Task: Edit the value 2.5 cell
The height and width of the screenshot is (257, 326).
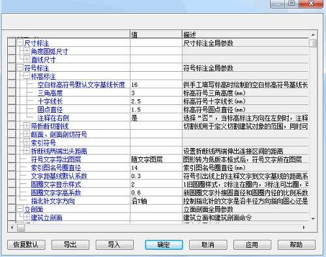Action: pos(156,101)
